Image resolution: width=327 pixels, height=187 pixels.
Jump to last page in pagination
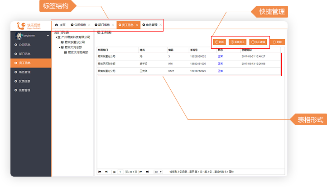[147, 172]
